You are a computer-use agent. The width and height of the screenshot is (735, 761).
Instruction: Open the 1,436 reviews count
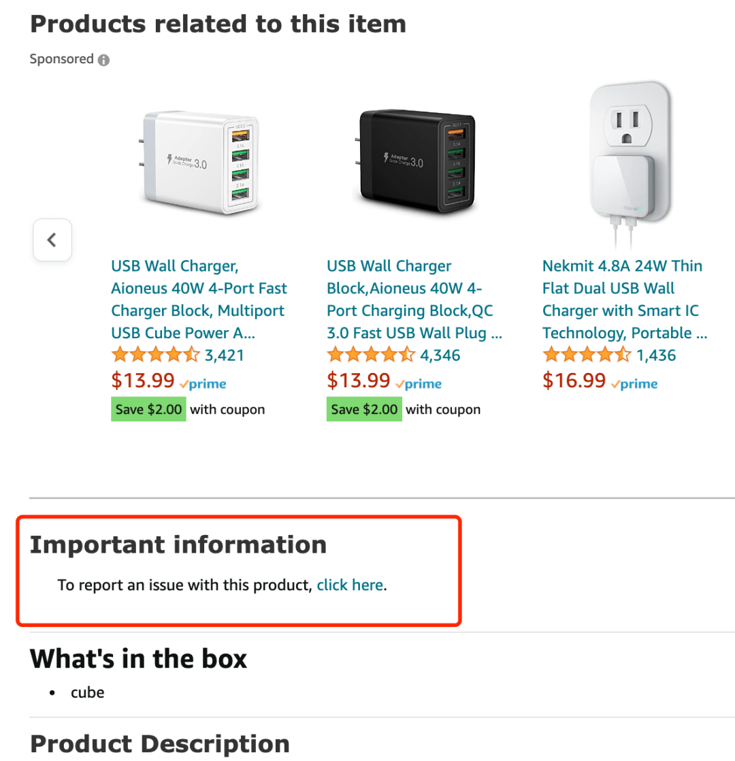click(x=656, y=355)
